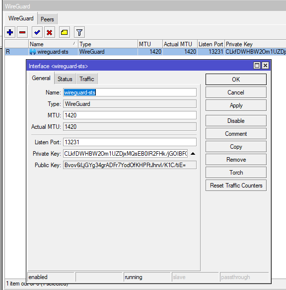Click the 'slave' status indicator

coord(195,277)
